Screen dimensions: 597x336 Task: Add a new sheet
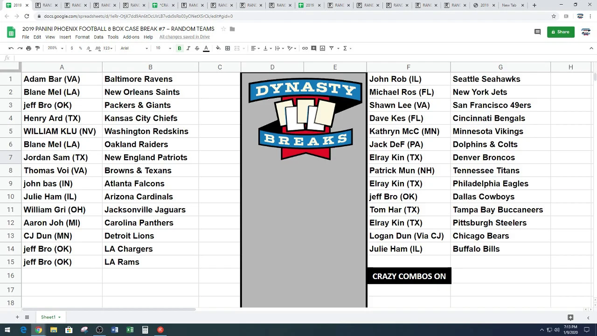point(17,317)
